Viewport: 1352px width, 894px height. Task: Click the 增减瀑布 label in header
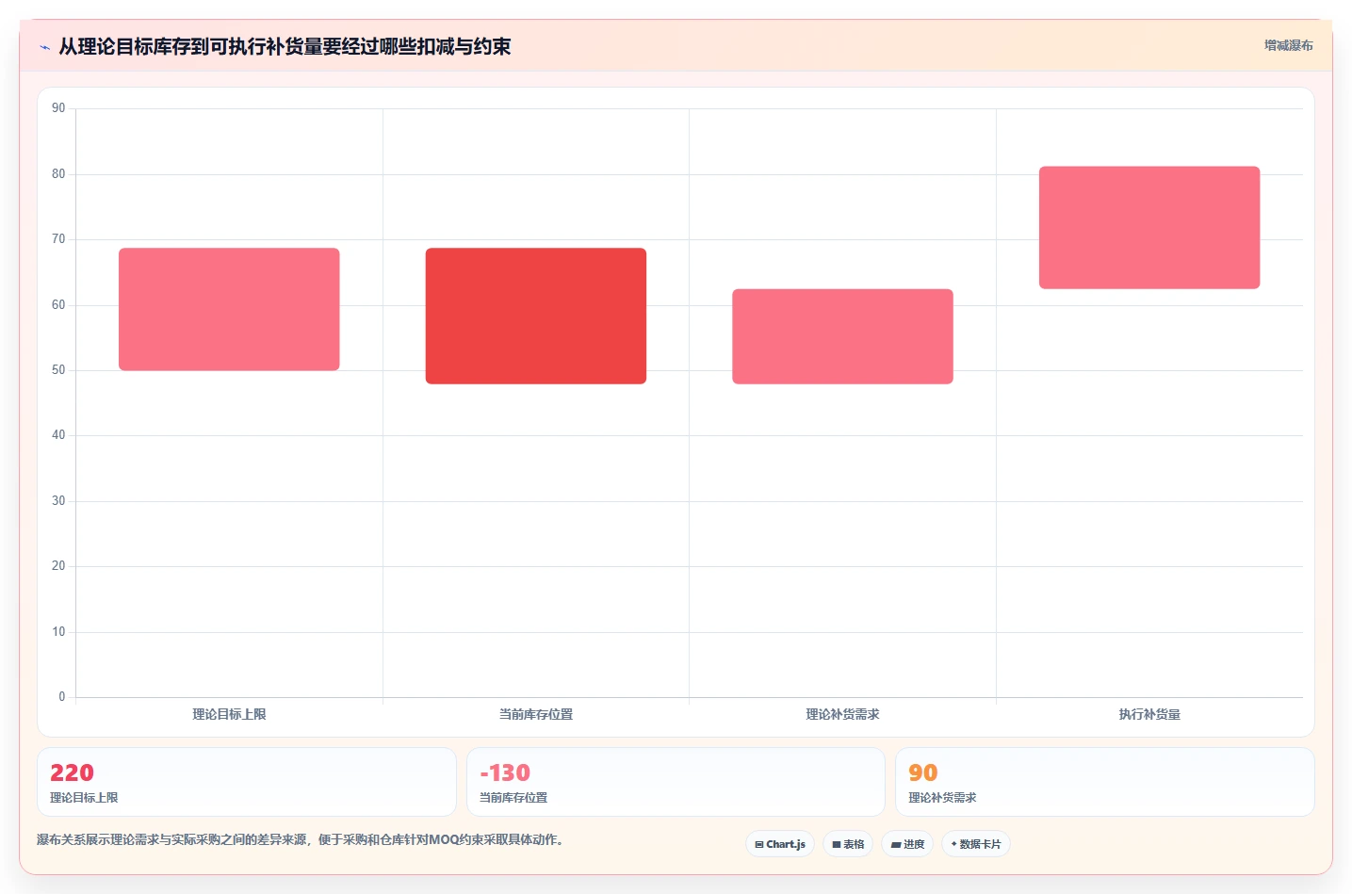(1288, 45)
